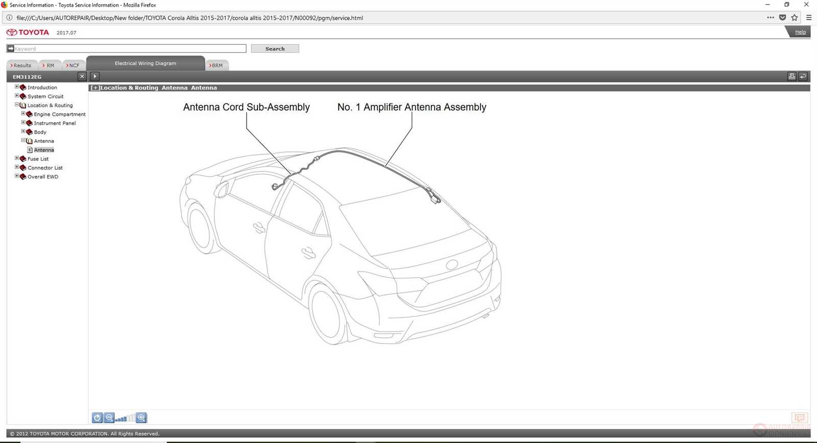
Task: Click the Firefox address bar URL
Action: pos(189,18)
